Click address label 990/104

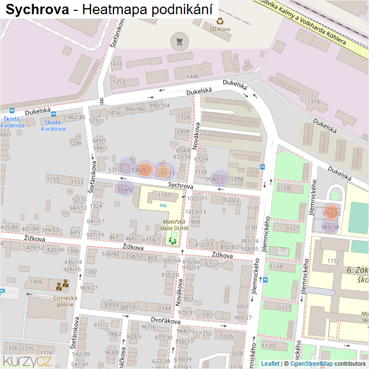point(159,105)
